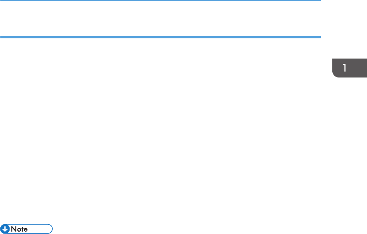This screenshot has width=367, height=234.
Task: Click the blank space directly above the Note badge
Action: (26, 217)
